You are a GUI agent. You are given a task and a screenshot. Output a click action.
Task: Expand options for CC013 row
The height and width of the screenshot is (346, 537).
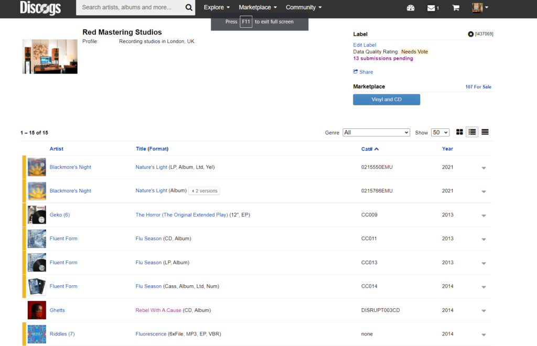click(x=484, y=263)
